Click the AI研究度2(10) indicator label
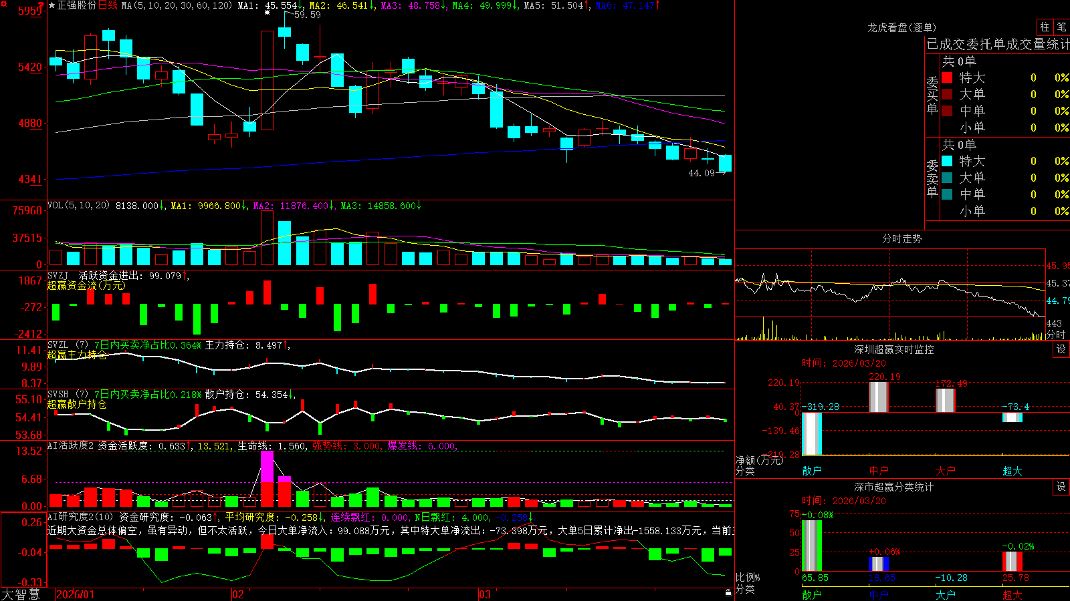The image size is (1070, 601). pos(80,517)
